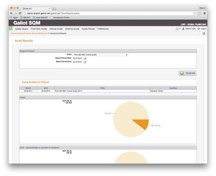The height and width of the screenshot is (176, 216).
Task: Click the extension icon beside the star
Action: tap(200, 13)
